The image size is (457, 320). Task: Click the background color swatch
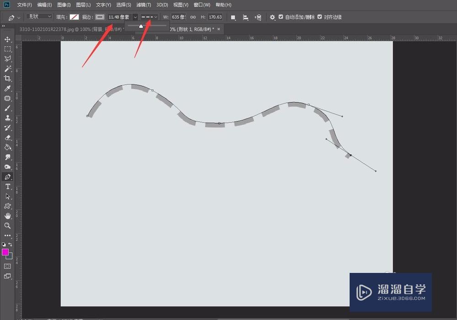tap(10, 257)
